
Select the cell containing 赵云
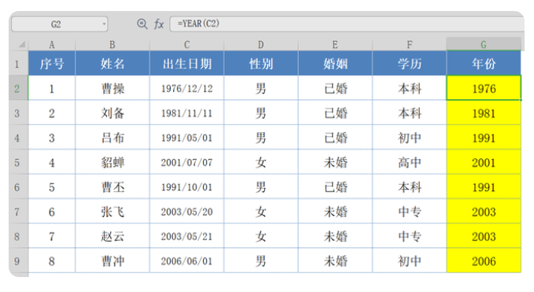pos(112,236)
